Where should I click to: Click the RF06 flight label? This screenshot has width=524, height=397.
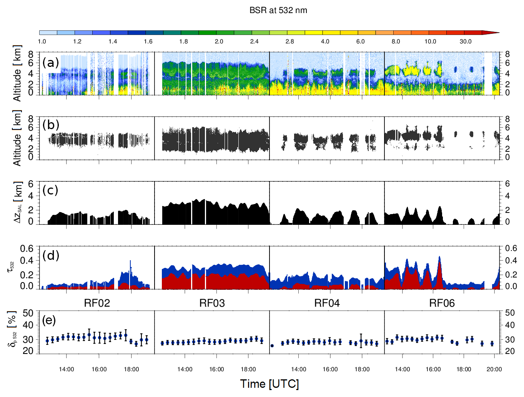(442, 303)
